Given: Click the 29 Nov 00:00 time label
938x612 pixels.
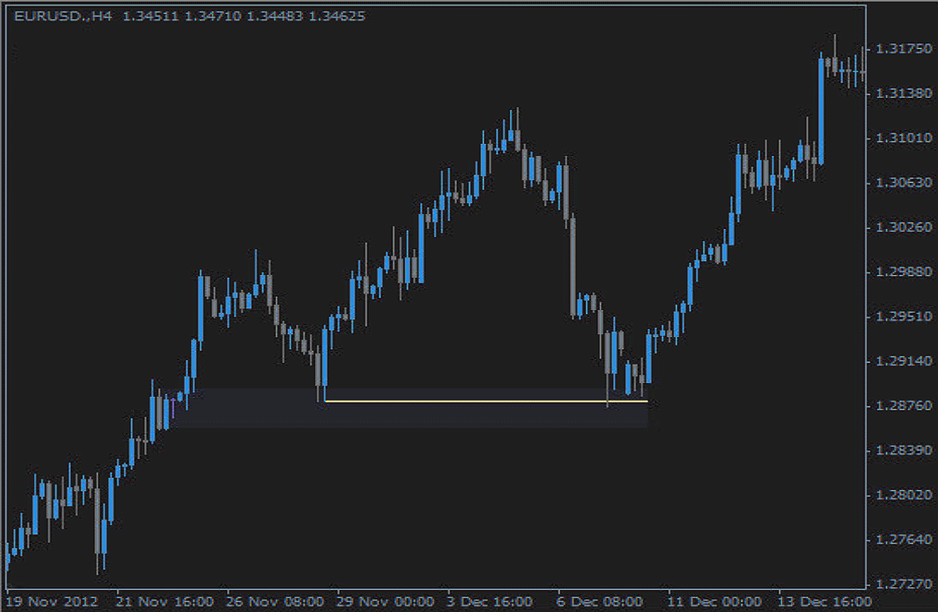Looking at the screenshot, I should (x=385, y=601).
